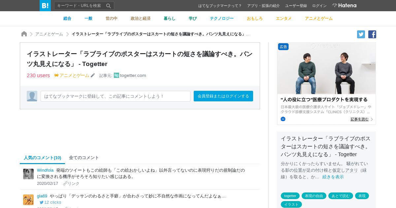Open the sidebar article title link

(326, 146)
